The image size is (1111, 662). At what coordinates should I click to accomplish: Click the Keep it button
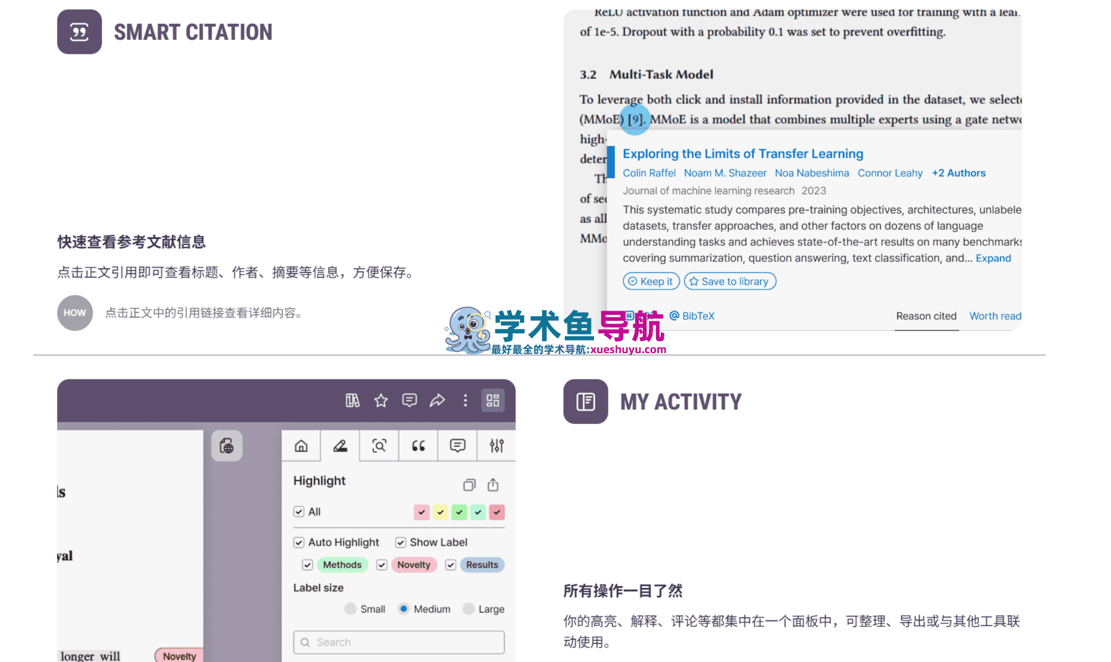[x=651, y=281]
